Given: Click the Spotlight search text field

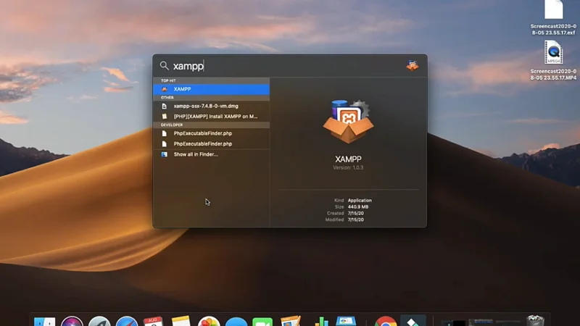Looking at the screenshot, I should (283, 66).
